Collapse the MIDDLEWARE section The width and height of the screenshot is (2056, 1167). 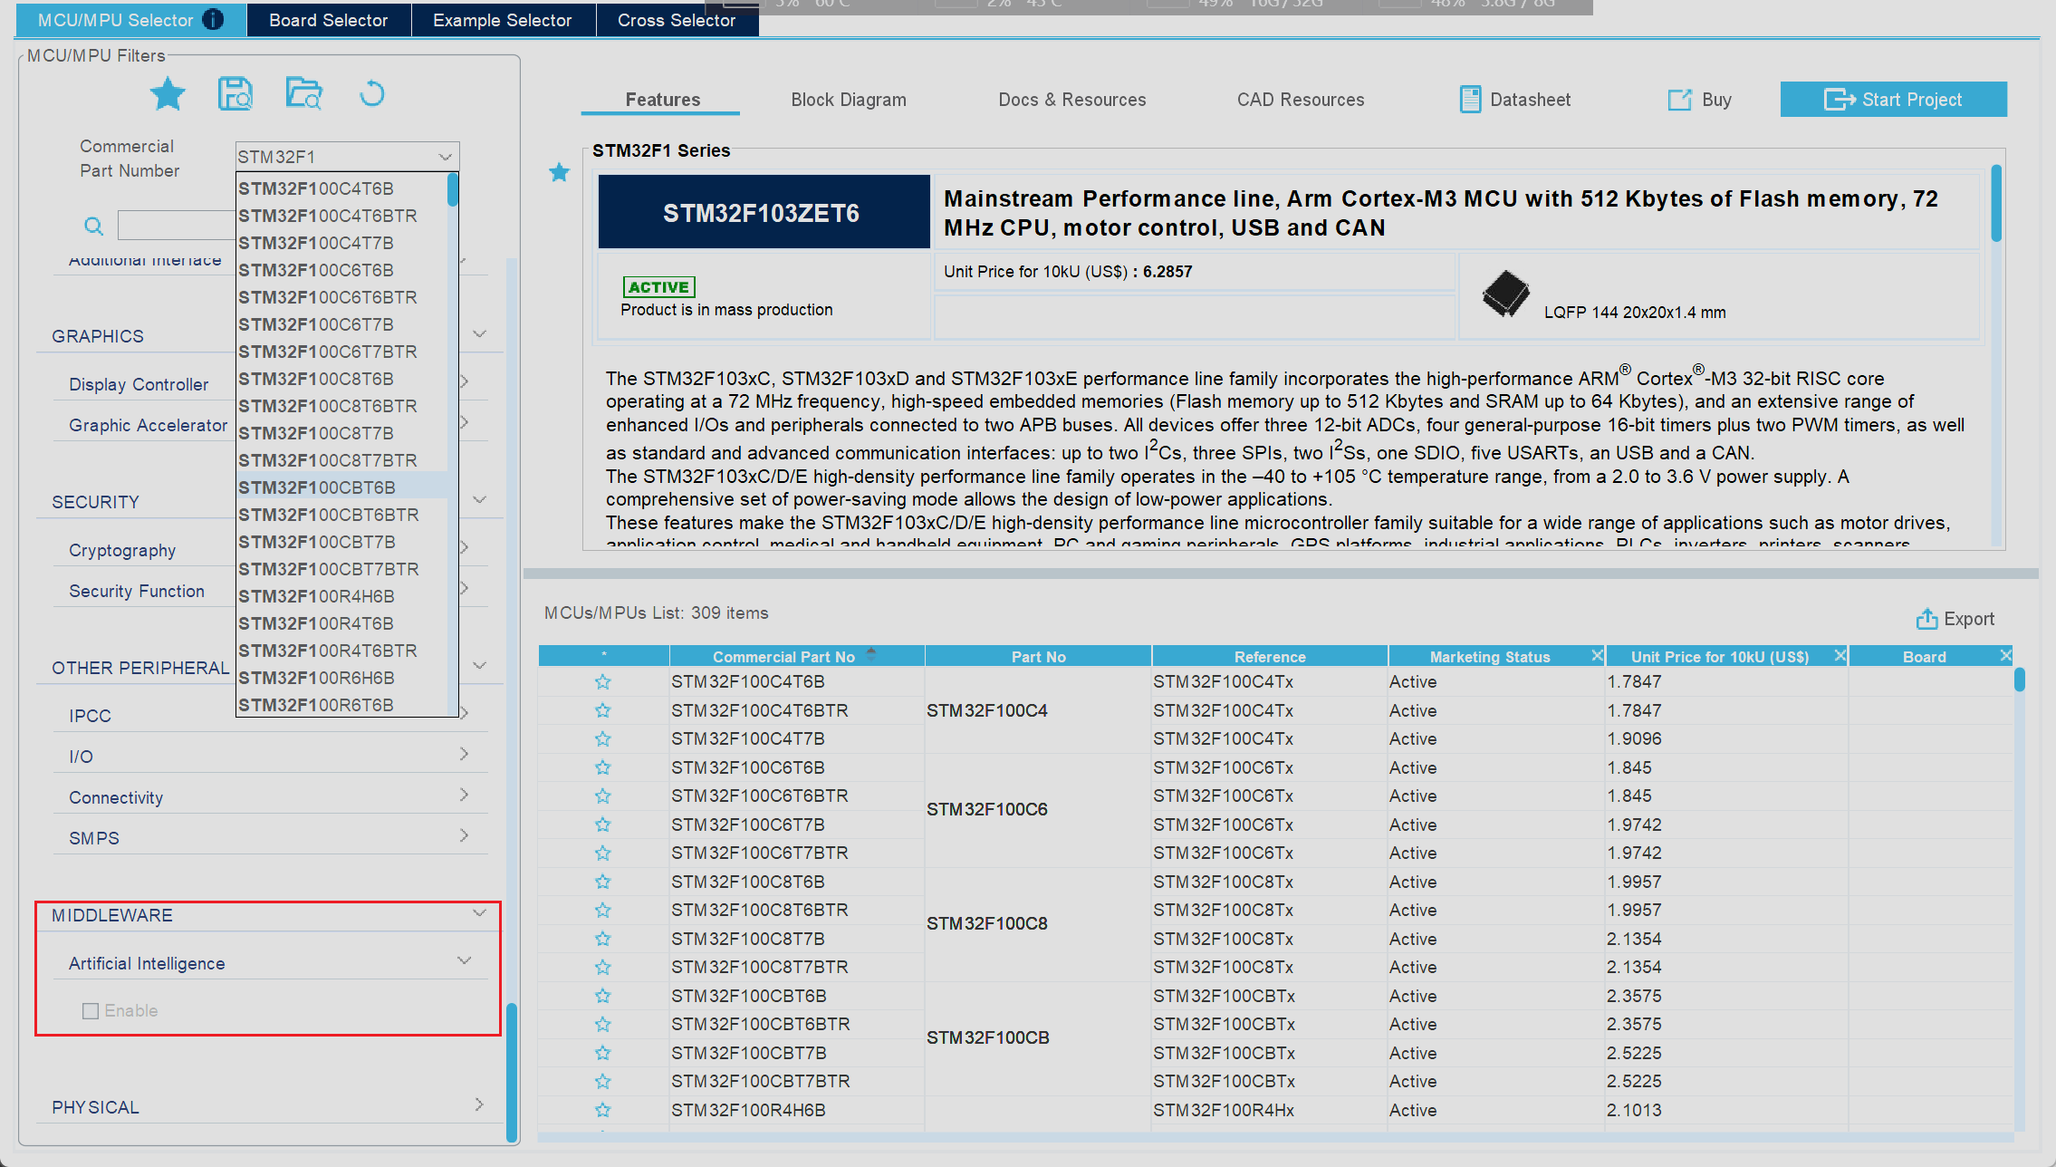(479, 914)
